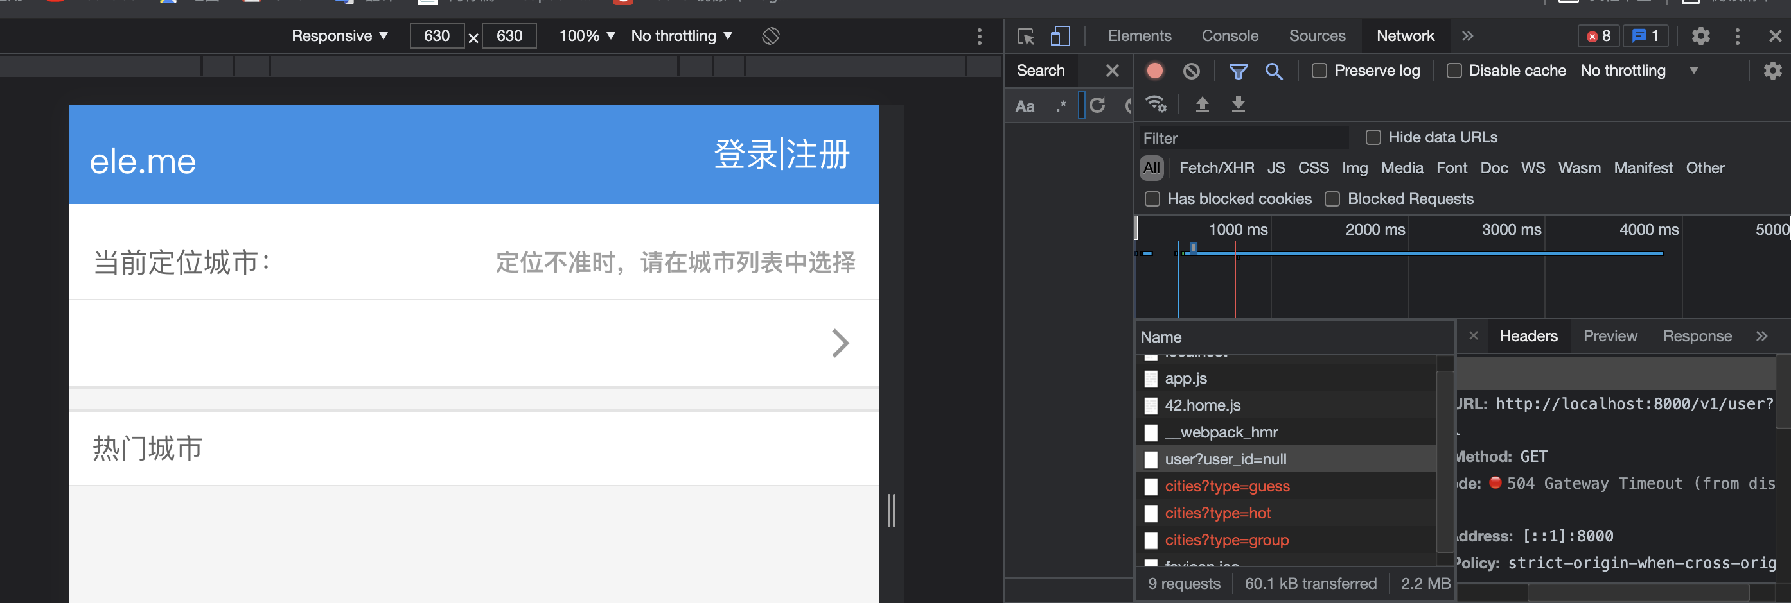
Task: Switch to the Console tab
Action: [x=1230, y=35]
